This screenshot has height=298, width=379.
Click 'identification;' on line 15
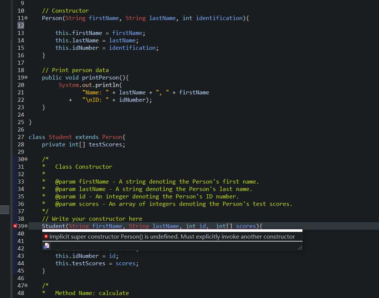[x=134, y=48]
